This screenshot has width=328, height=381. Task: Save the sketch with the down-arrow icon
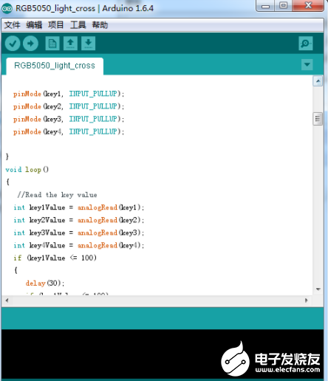tap(89, 44)
